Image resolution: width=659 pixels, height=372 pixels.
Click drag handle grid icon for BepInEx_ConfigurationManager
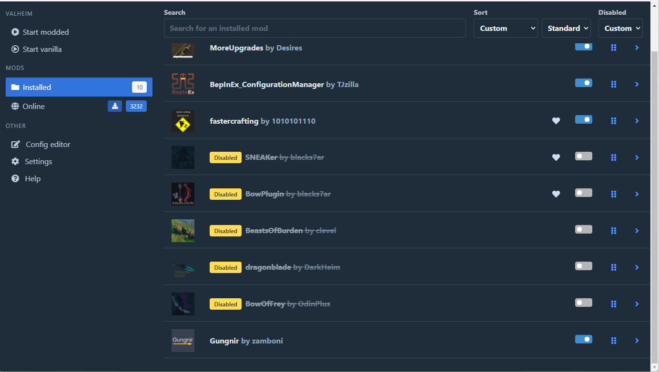(x=614, y=84)
